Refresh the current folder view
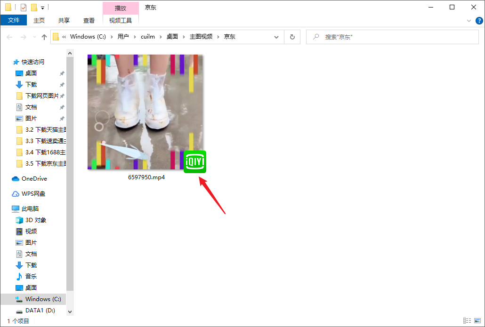The height and width of the screenshot is (327, 485). 292,37
